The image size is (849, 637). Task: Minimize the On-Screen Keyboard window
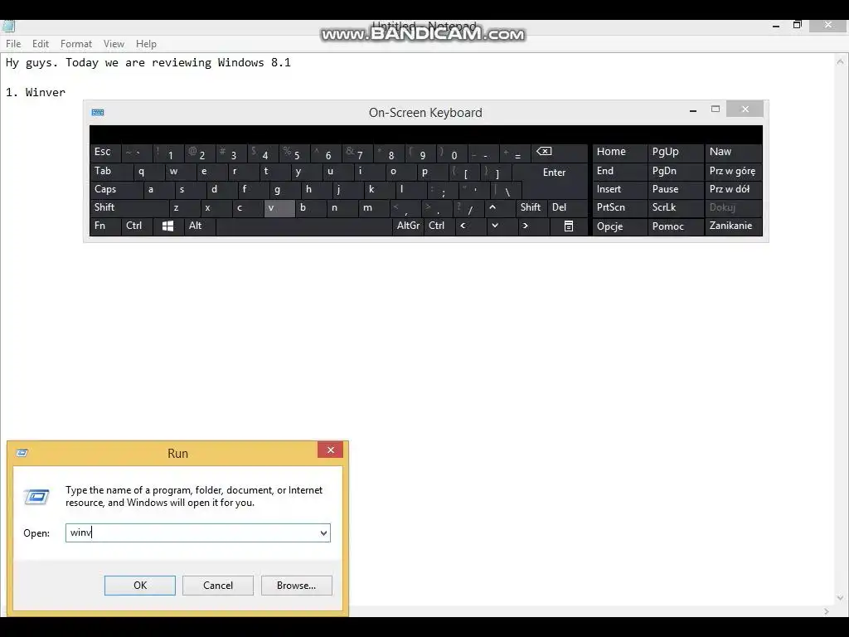point(692,110)
